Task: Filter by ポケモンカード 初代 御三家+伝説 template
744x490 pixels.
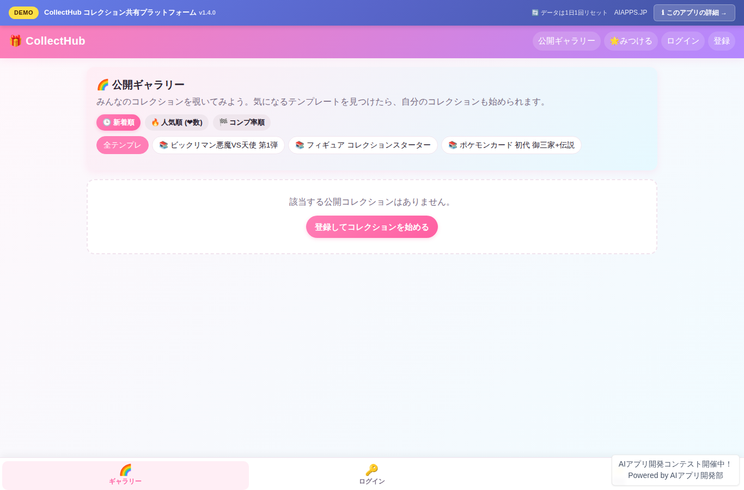Action: tap(511, 145)
